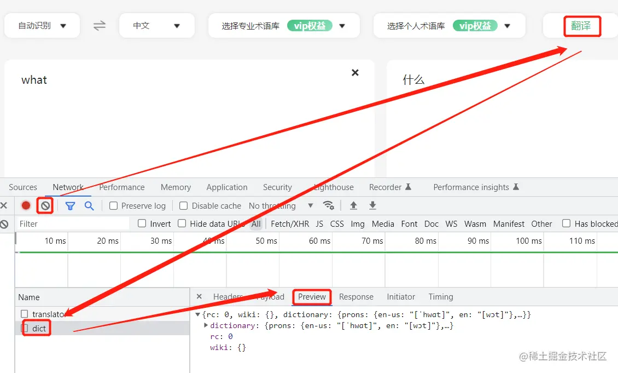Image resolution: width=618 pixels, height=373 pixels.
Task: Open the Preview tab of request details
Action: coord(312,297)
